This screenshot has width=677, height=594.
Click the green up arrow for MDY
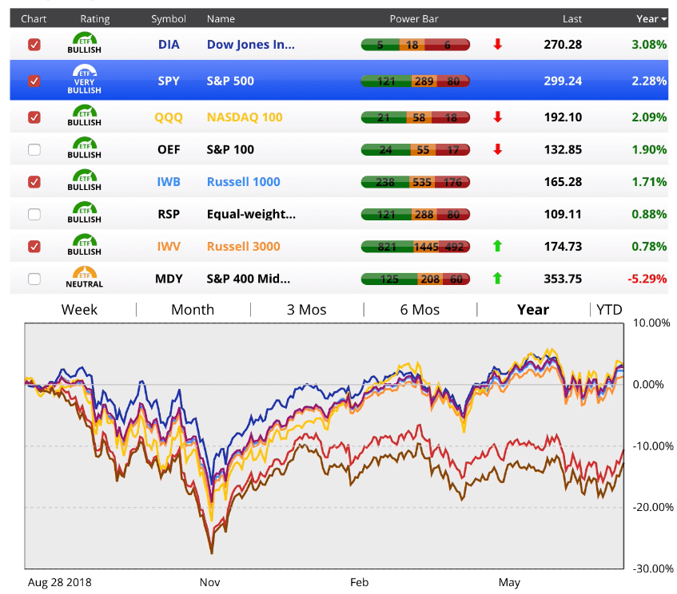[497, 278]
